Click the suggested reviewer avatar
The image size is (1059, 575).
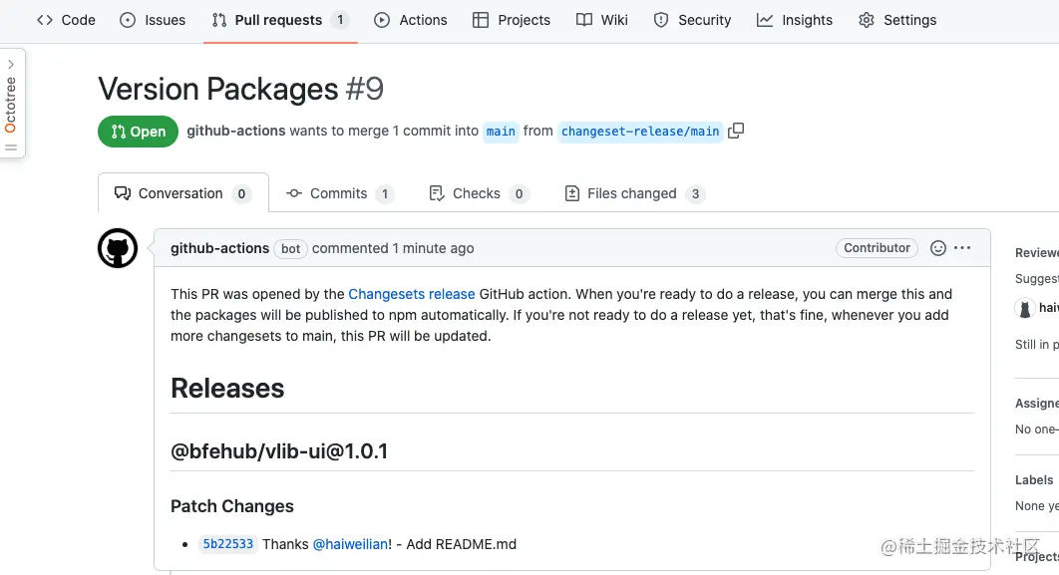tap(1024, 308)
